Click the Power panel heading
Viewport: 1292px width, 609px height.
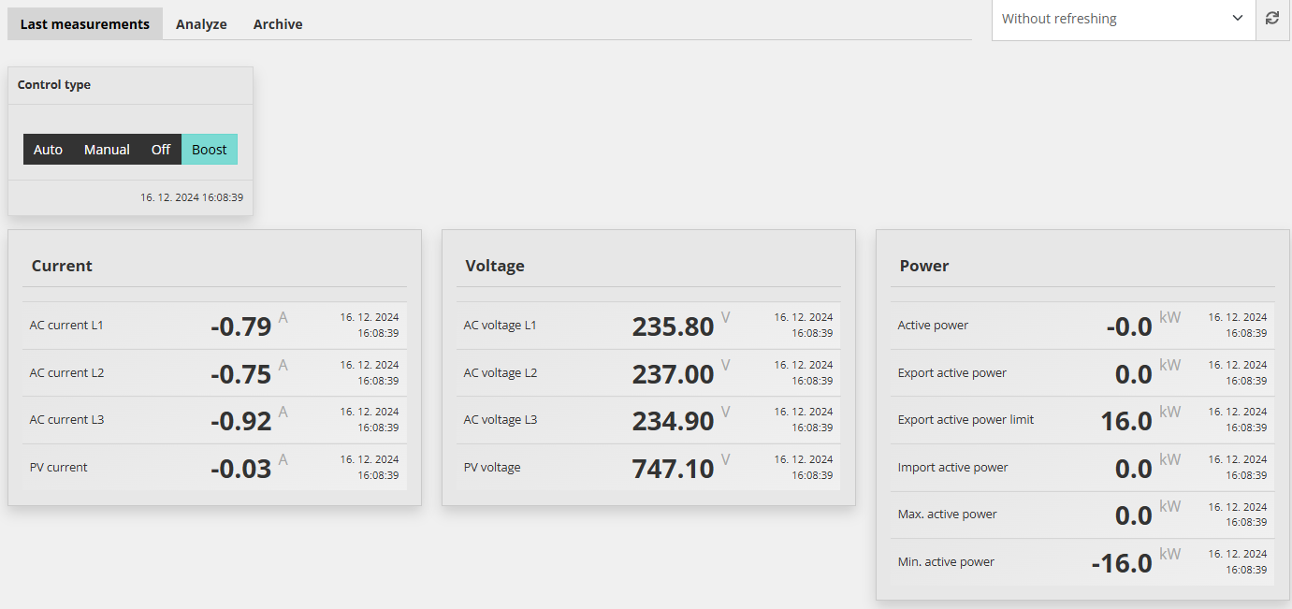click(924, 266)
